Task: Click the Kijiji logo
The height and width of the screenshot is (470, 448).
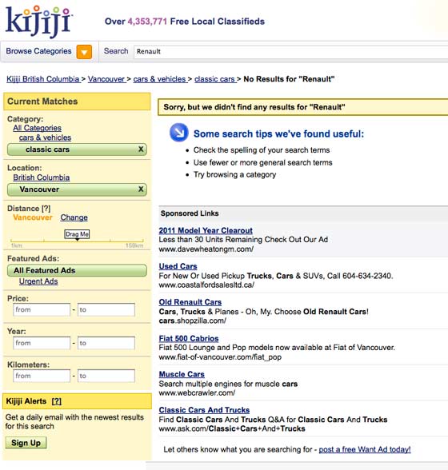Action: tap(38, 22)
